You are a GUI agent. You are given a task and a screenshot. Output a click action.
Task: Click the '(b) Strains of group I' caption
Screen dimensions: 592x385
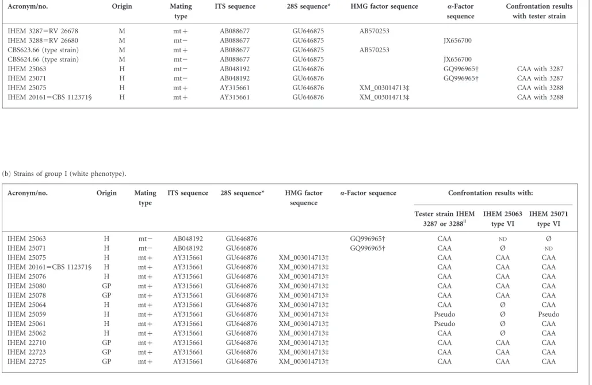[64, 174]
